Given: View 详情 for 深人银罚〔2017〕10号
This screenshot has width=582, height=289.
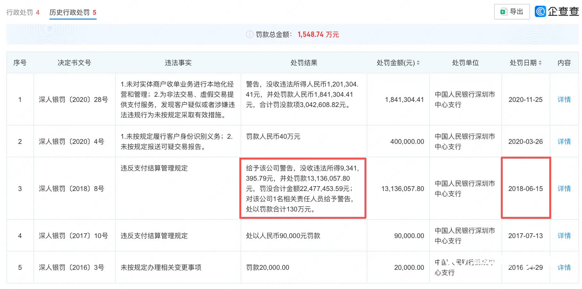Looking at the screenshot, I should tap(564, 236).
